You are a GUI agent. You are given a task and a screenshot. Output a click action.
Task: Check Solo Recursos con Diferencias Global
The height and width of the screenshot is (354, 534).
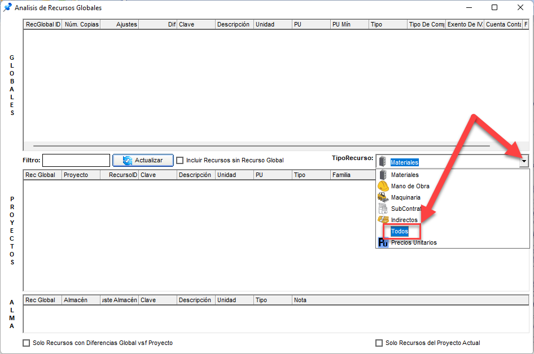click(26, 343)
